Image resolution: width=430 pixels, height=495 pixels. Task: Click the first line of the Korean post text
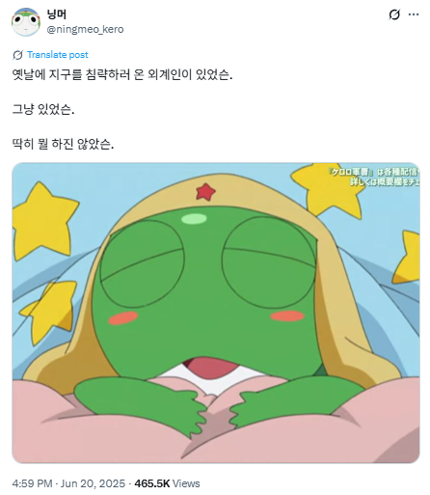point(122,75)
